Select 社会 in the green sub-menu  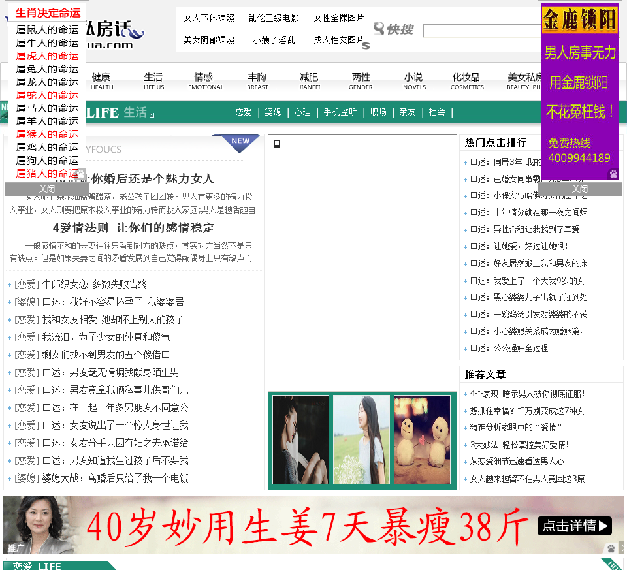pos(437,112)
